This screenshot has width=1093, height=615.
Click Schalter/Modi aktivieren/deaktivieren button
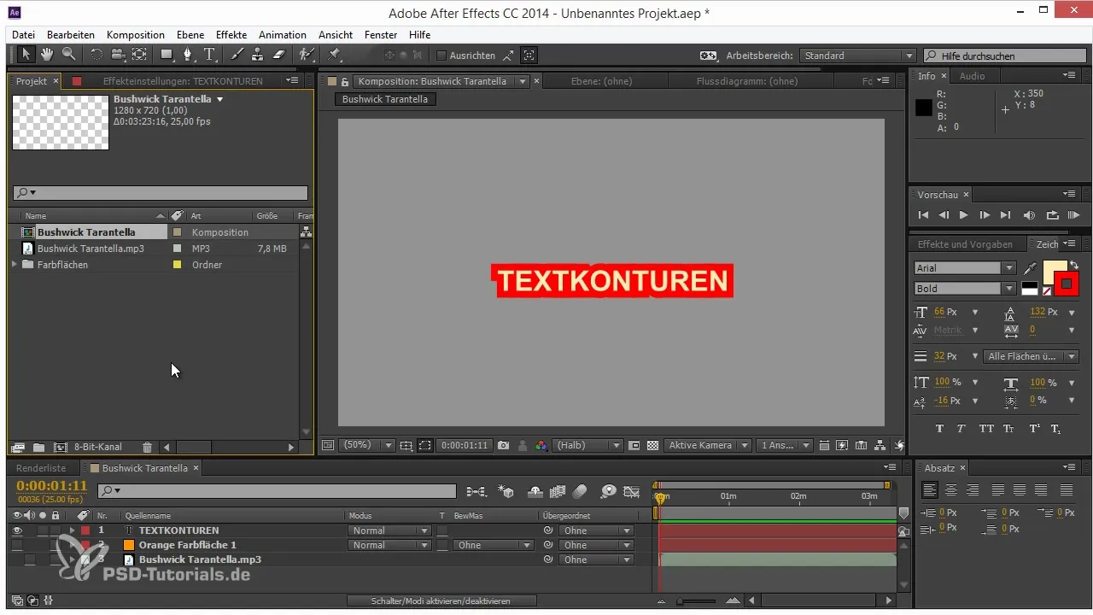coord(441,601)
